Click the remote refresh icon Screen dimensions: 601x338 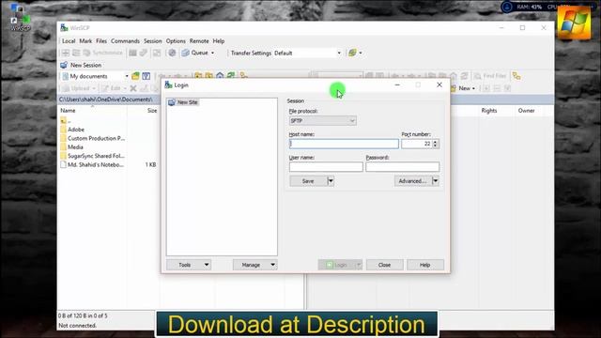(x=464, y=76)
